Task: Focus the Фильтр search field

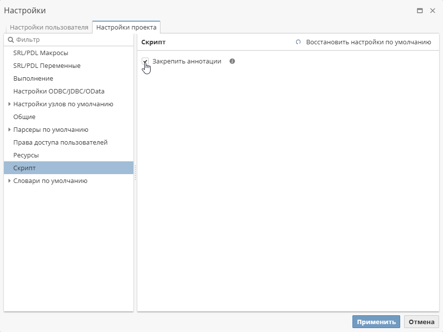Action: (71, 40)
